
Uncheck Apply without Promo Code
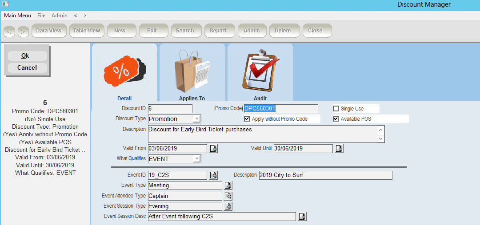[247, 118]
